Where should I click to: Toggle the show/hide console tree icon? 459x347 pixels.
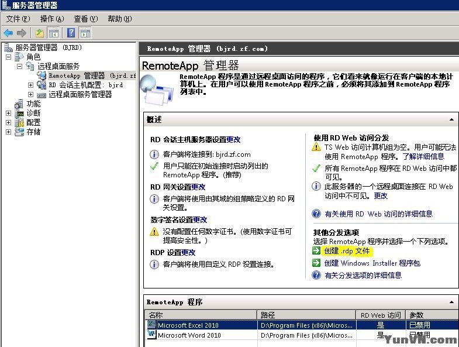pyautogui.click(x=54, y=33)
